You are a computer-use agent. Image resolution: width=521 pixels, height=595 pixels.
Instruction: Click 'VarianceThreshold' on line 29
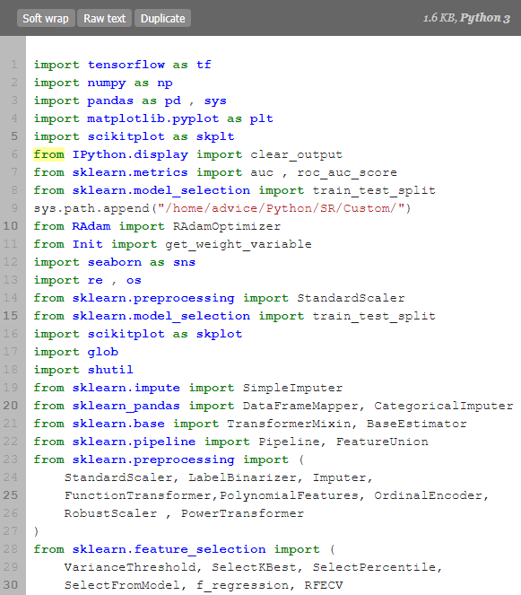pyautogui.click(x=130, y=567)
